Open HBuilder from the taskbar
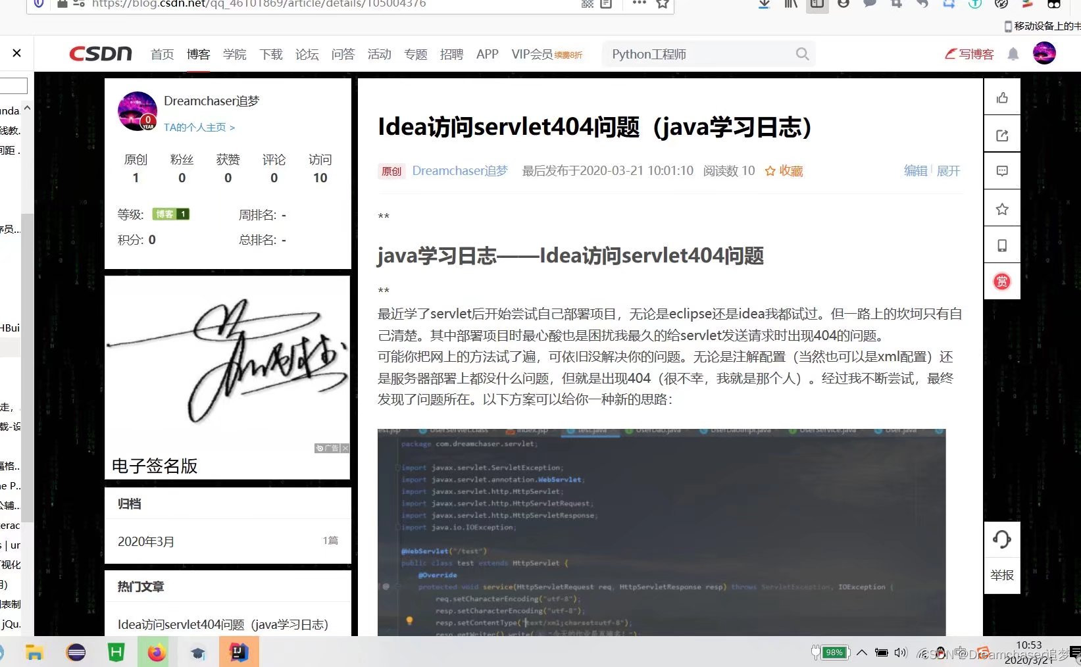 click(x=116, y=653)
